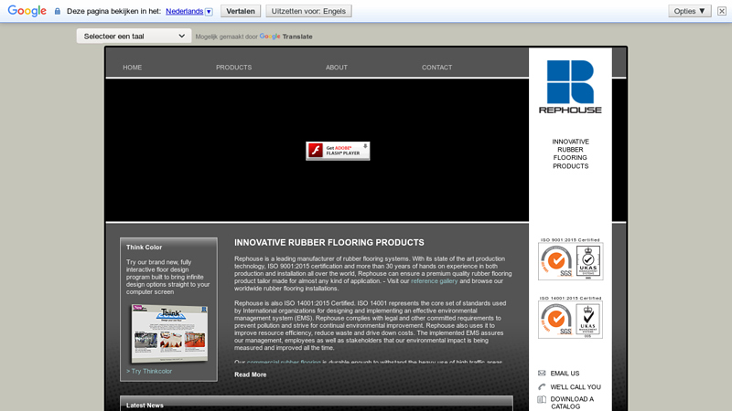Open the Contact menu item

tap(436, 68)
